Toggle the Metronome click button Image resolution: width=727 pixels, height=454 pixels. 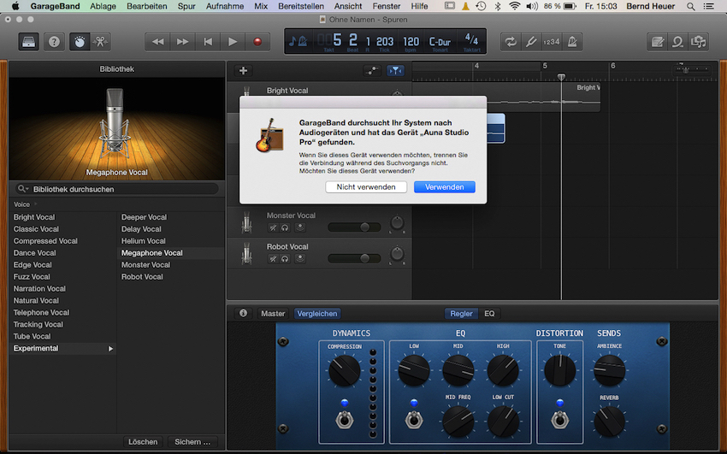pos(572,42)
